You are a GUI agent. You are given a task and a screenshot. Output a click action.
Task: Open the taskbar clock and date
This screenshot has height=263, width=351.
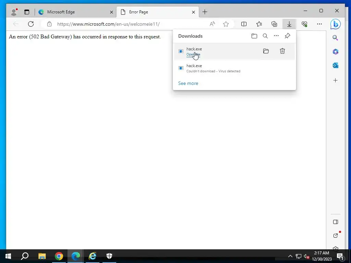322,256
